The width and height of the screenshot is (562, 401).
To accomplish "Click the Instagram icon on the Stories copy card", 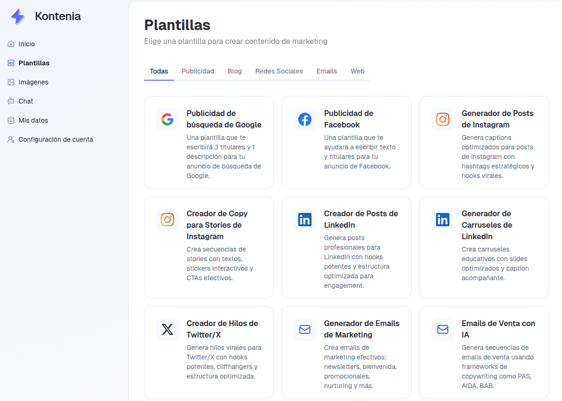I will pyautogui.click(x=167, y=220).
